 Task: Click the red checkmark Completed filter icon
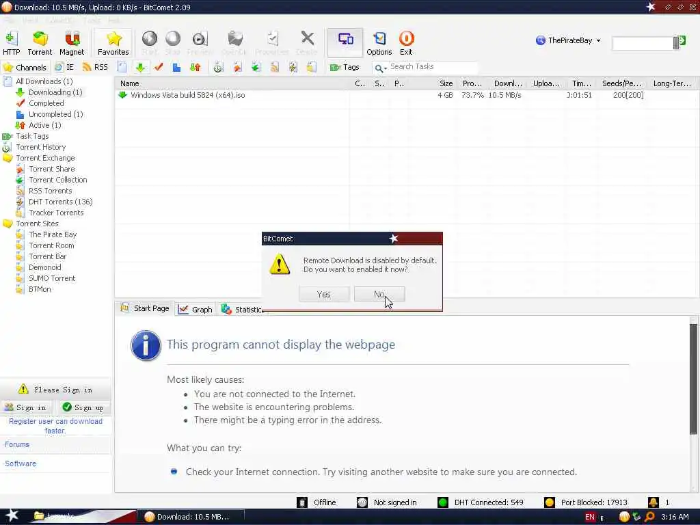[159, 68]
